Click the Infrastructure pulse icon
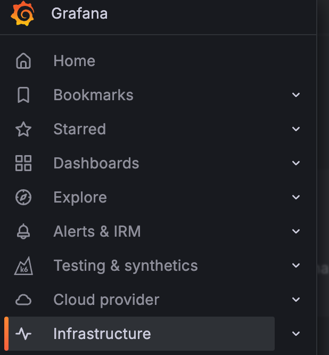This screenshot has width=329, height=355. [23, 334]
